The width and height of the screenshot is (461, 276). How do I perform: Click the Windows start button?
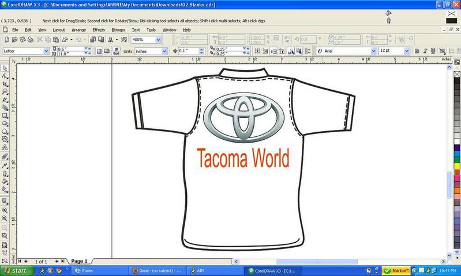coord(16,271)
